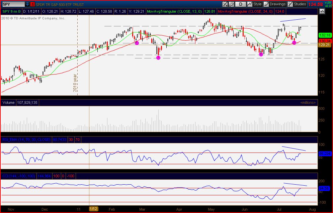The height and width of the screenshot is (213, 333).
Task: Select the blue divergence line in RSI panel
Action: click(x=294, y=149)
